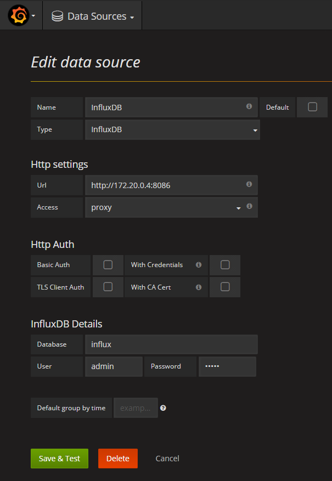Click the With CA Cert label
This screenshot has width=332, height=481.
point(151,287)
